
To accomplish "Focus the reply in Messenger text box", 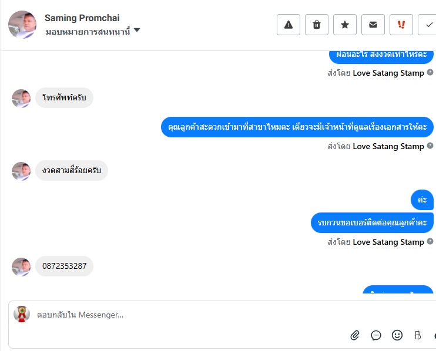I will pyautogui.click(x=176, y=315).
